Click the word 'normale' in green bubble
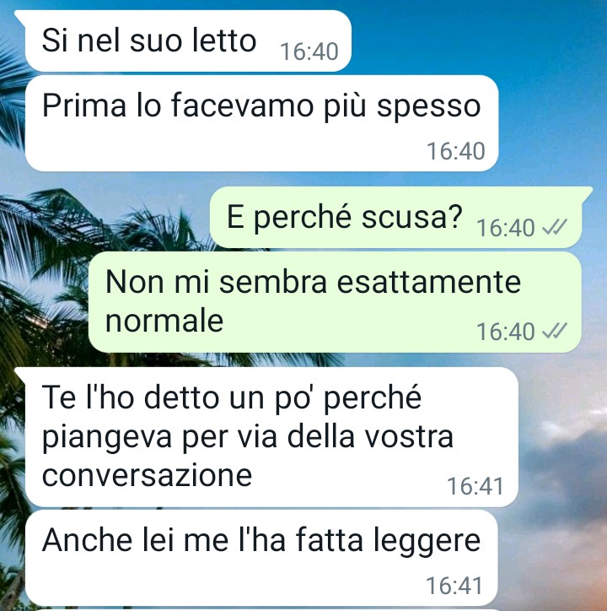 (x=164, y=321)
